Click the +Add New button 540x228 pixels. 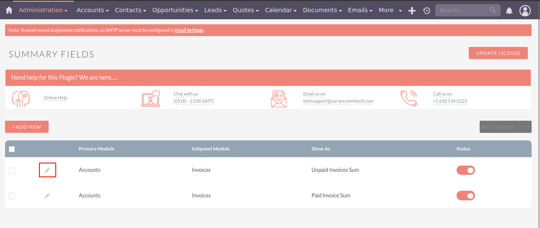[27, 127]
